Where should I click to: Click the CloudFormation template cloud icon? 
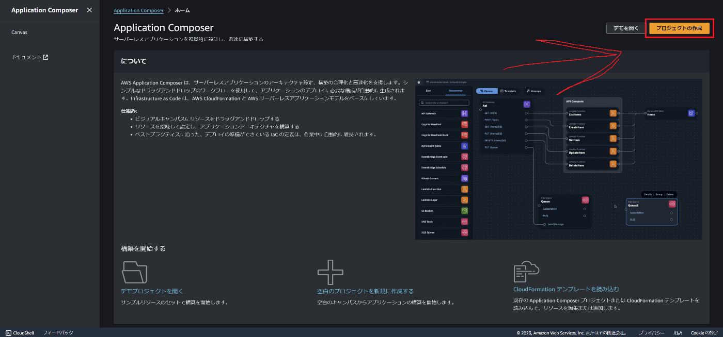click(x=526, y=271)
